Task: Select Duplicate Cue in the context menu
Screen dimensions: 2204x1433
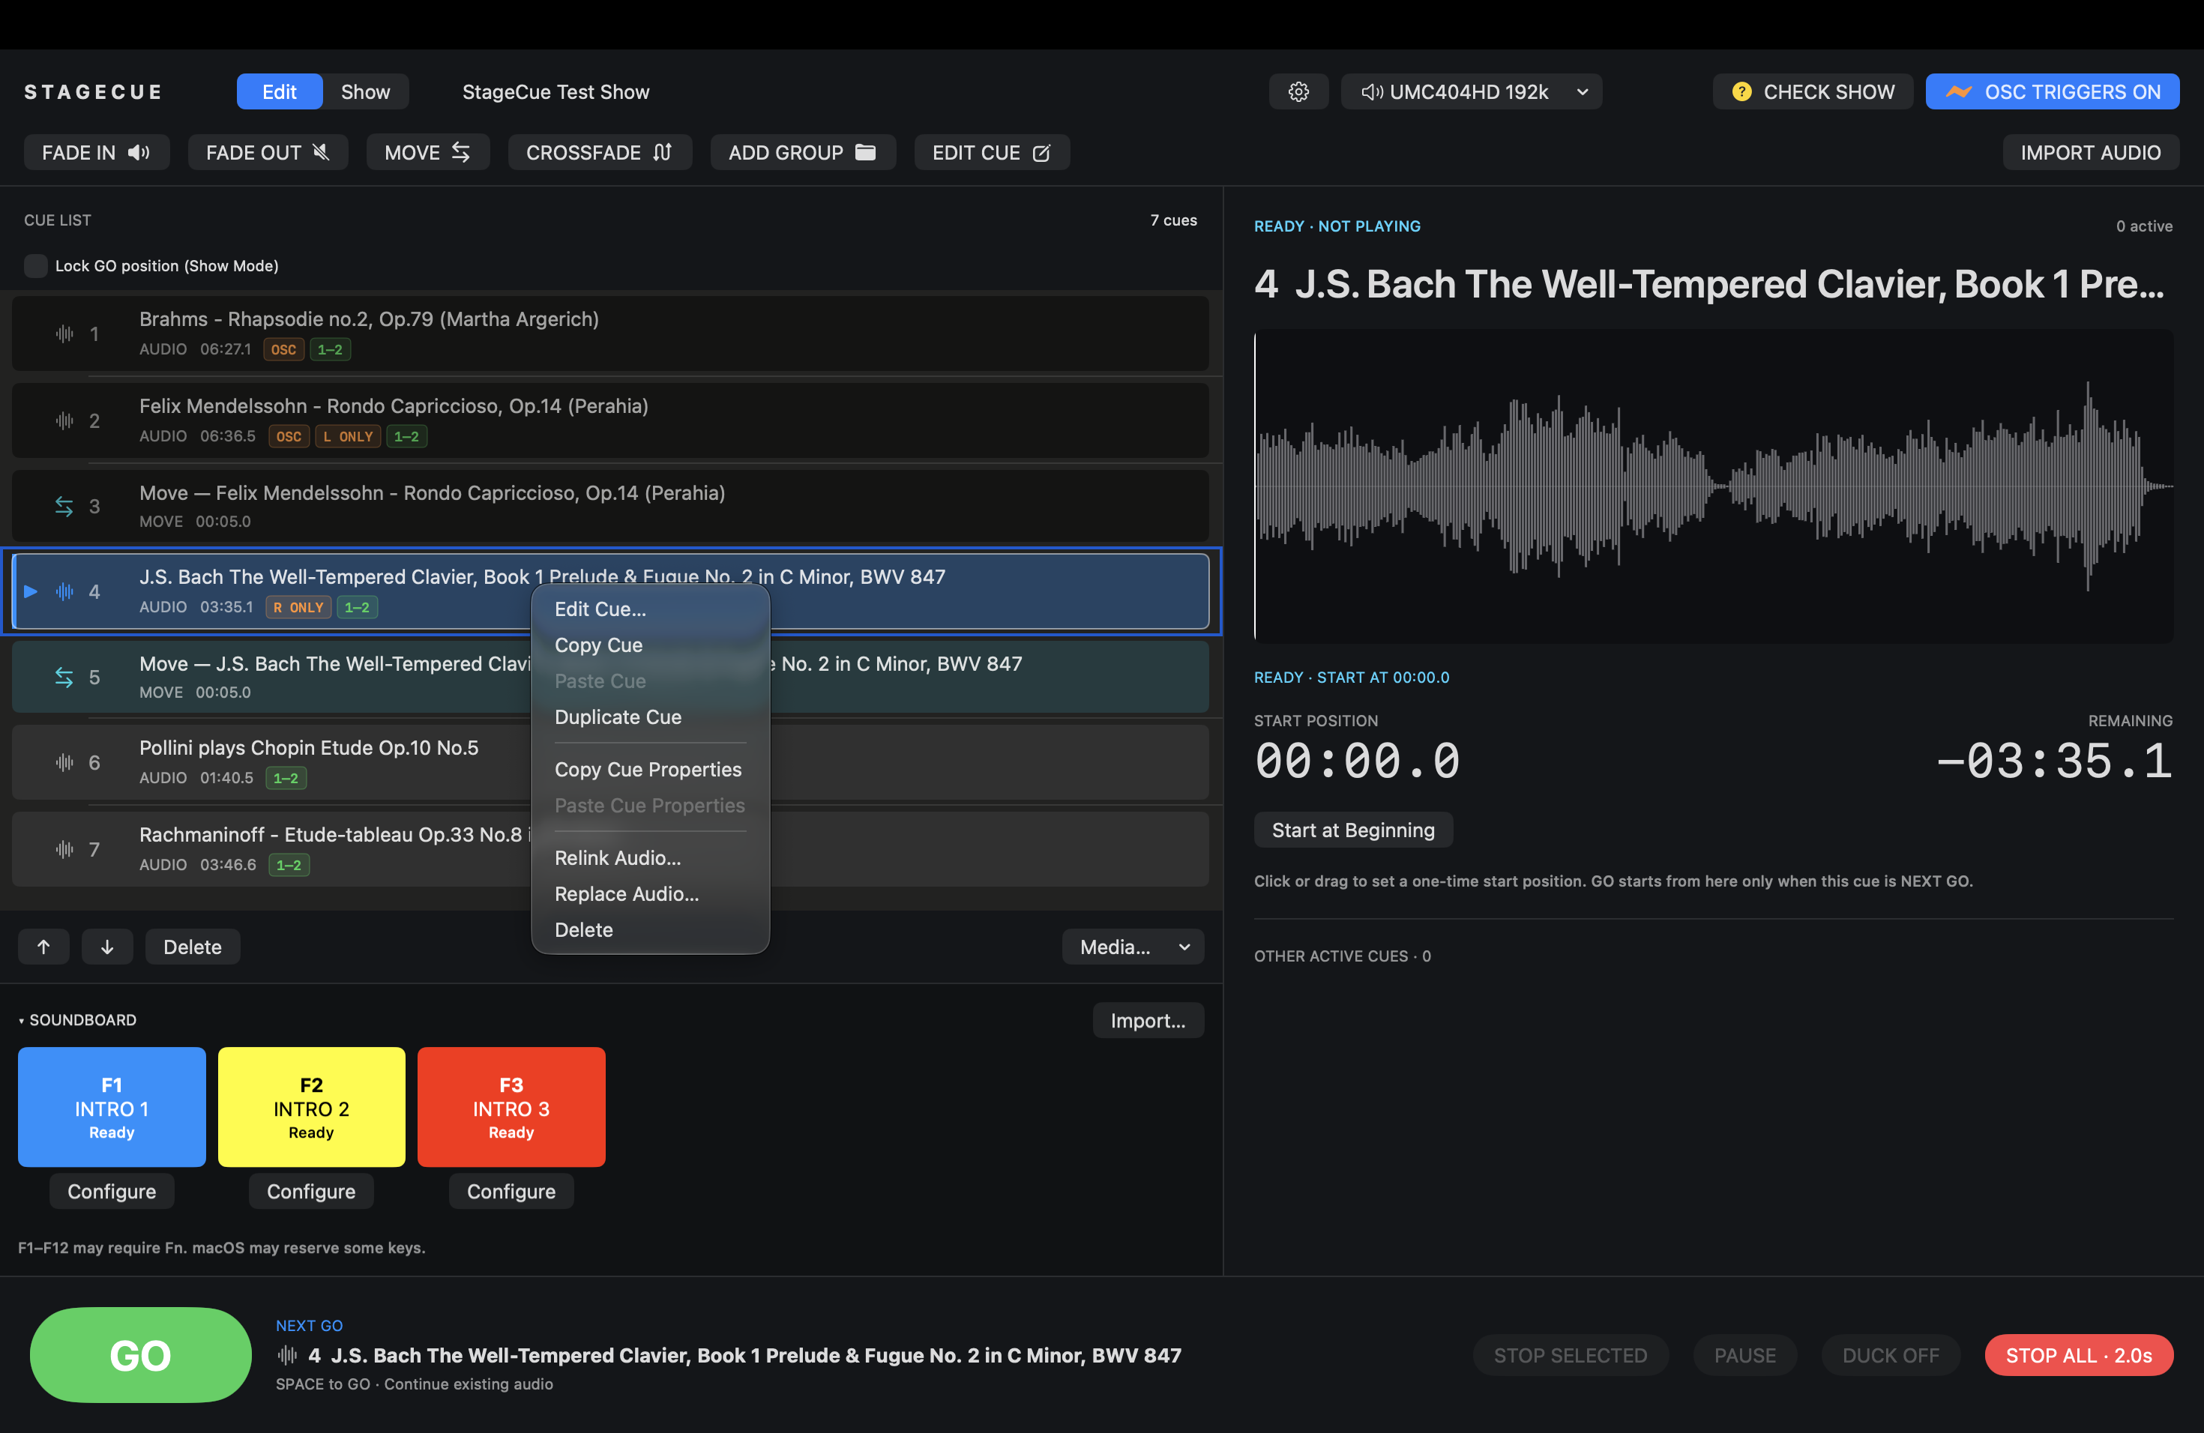Action: (x=650, y=717)
